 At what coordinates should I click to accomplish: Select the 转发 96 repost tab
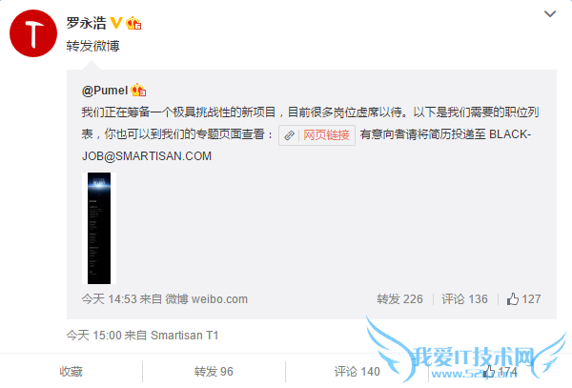click(x=214, y=372)
